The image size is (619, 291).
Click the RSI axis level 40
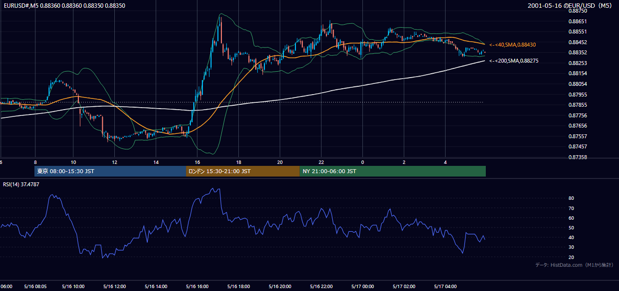point(571,237)
